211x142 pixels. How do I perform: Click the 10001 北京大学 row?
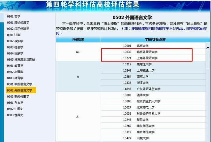click(x=153, y=46)
